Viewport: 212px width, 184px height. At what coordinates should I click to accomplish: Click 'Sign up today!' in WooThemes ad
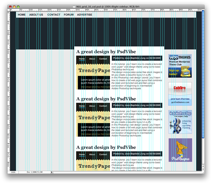[x=174, y=72]
